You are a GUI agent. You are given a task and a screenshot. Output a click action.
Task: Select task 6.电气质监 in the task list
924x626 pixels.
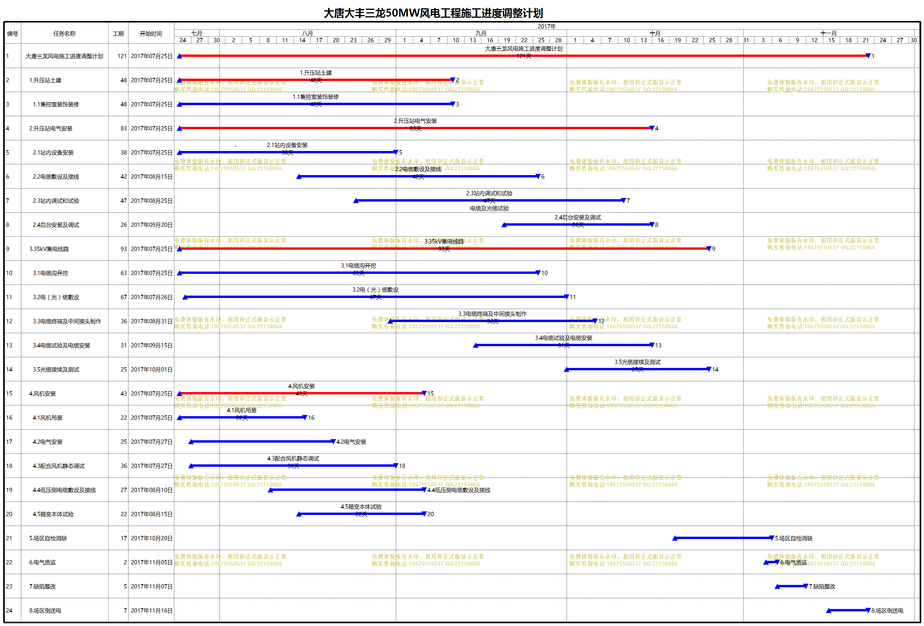pyautogui.click(x=43, y=562)
